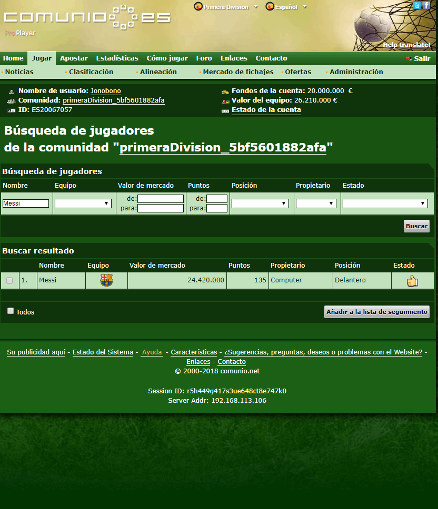The image size is (438, 509).
Task: Click the Español language flag icon
Action: pyautogui.click(x=270, y=7)
